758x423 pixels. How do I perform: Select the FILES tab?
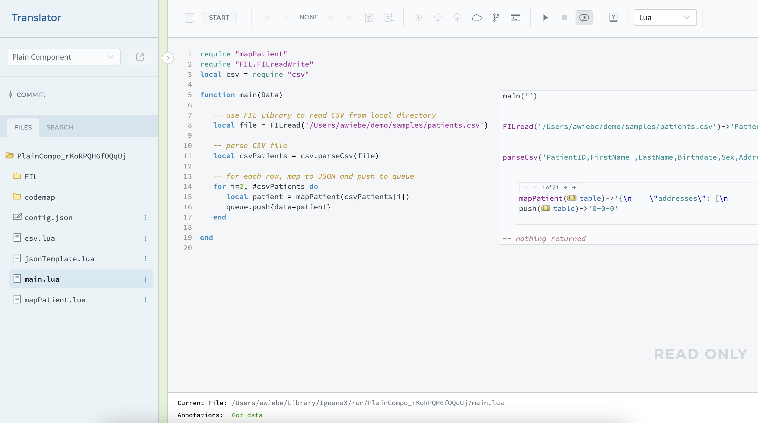23,128
